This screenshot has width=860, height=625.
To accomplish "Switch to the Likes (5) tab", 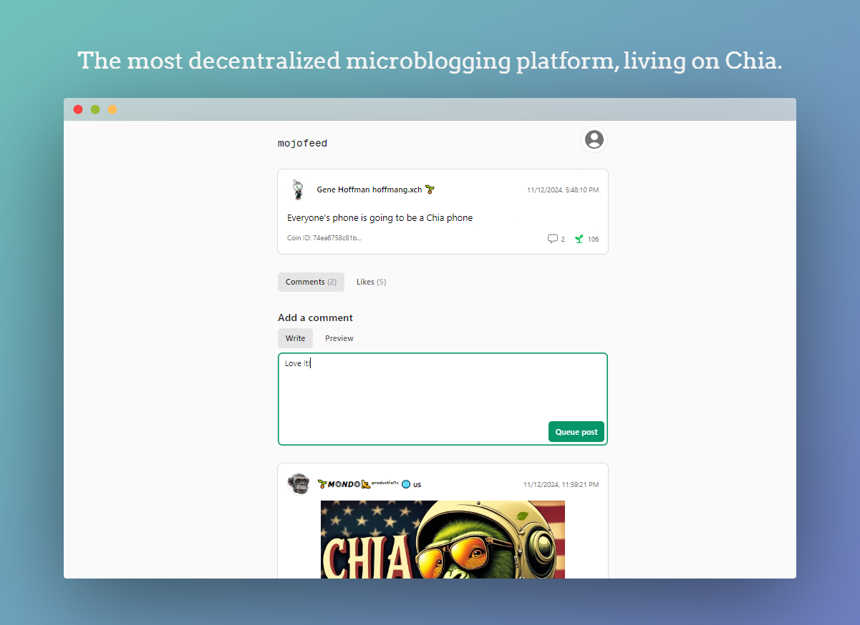I will [372, 282].
